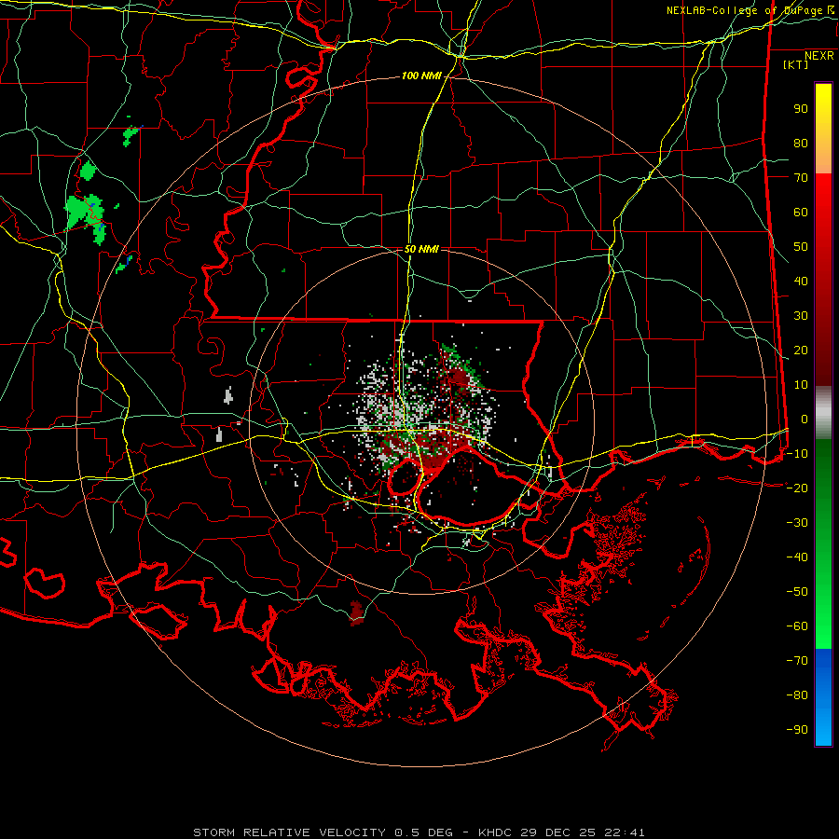Click the 90 value on the velocity scale
This screenshot has width=839, height=839.
point(801,109)
